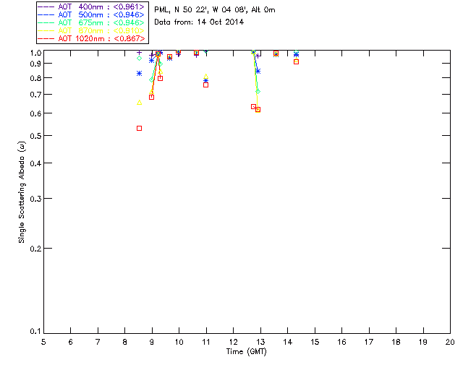Click the x-axis tick label '8'
The image size is (463, 370).
tap(125, 342)
